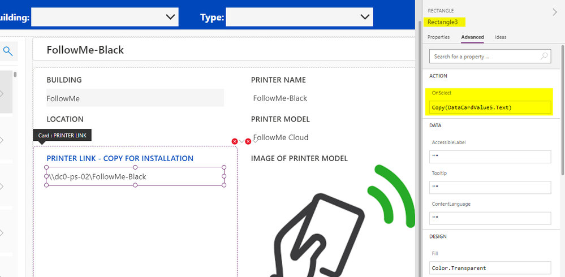Click the LOCATION field label
Image resolution: width=565 pixels, height=277 pixels.
(65, 119)
